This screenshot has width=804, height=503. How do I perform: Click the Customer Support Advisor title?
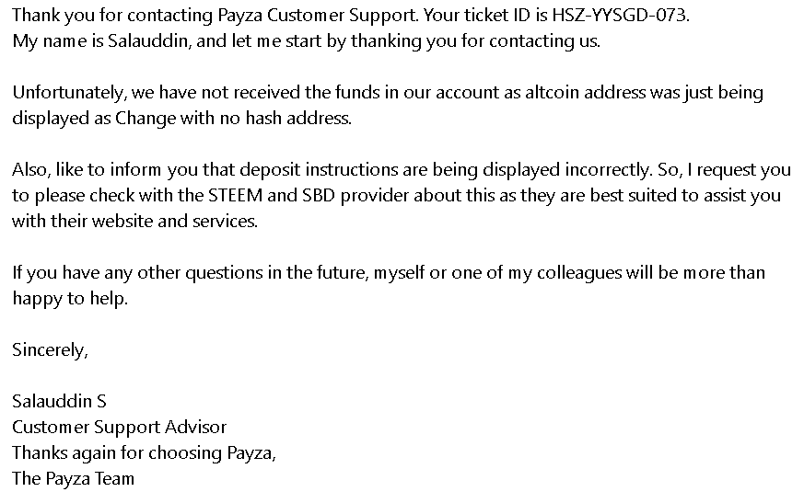pyautogui.click(x=119, y=428)
